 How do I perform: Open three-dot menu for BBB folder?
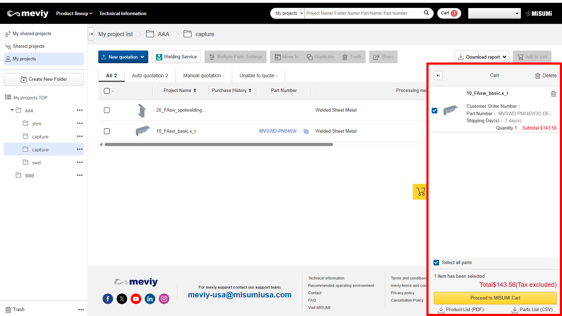point(80,175)
